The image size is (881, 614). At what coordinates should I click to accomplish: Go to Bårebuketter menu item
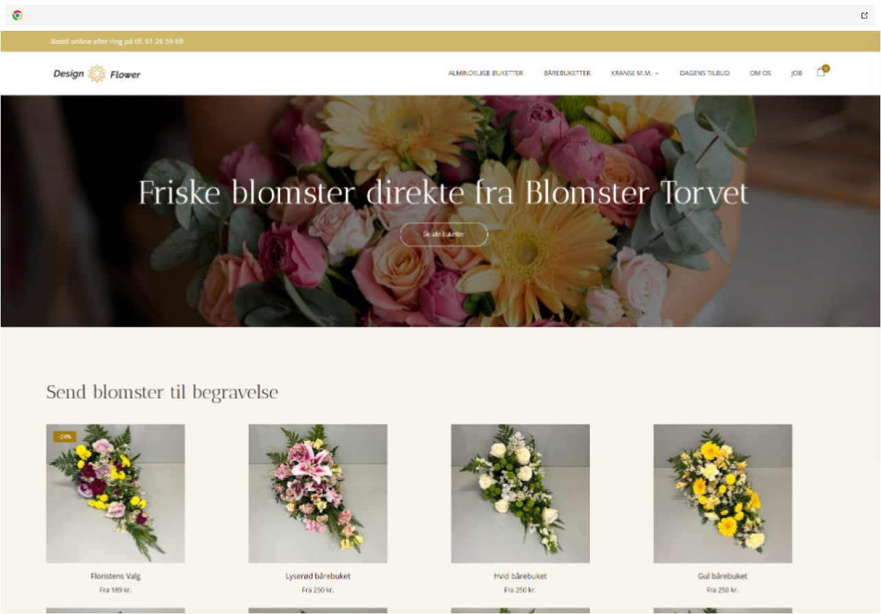(x=567, y=73)
